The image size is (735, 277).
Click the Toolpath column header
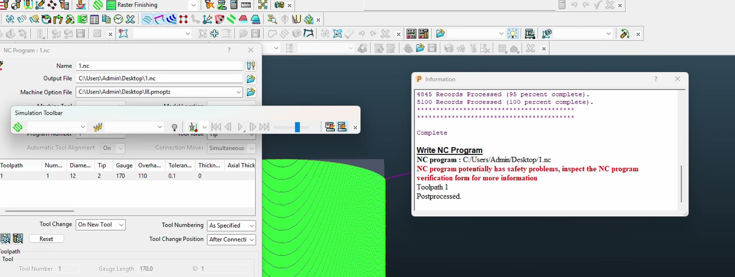[x=21, y=165]
